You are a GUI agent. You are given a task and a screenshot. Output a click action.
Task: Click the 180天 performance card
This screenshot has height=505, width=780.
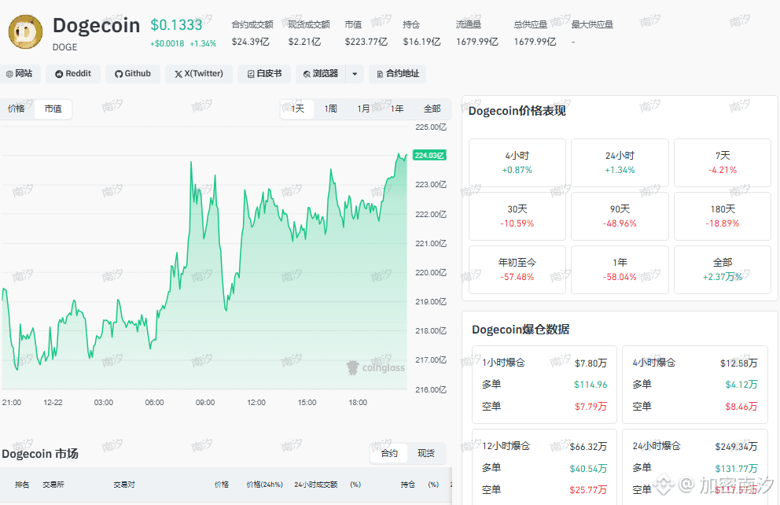pos(723,216)
